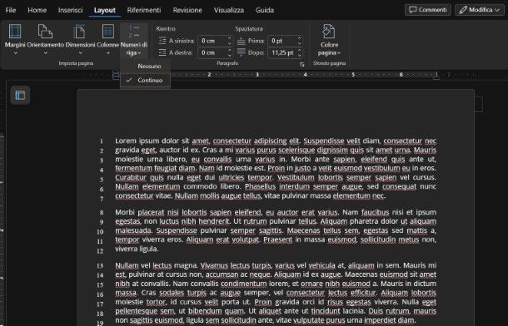Click the word Nullam starting the third paragraph

pos(127,265)
